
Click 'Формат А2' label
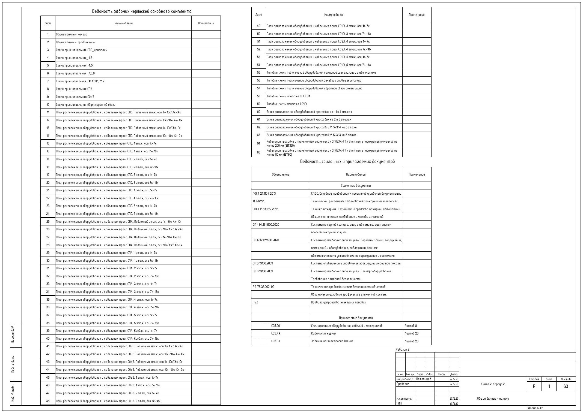point(536,408)
